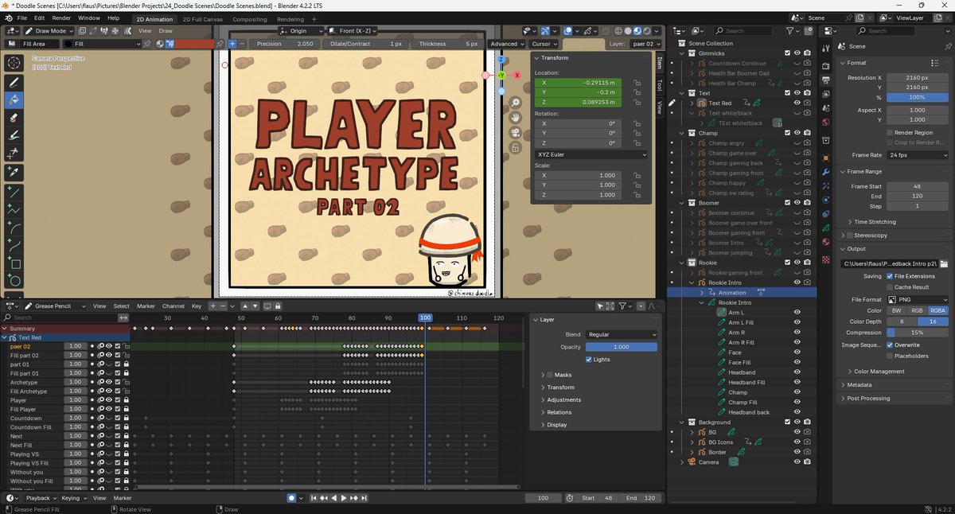This screenshot has width=955, height=514.
Task: Adjust the Opacity slider in the Layer panel
Action: pyautogui.click(x=620, y=346)
